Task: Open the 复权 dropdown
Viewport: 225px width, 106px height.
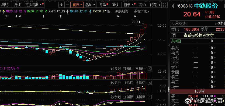Action: point(77,5)
